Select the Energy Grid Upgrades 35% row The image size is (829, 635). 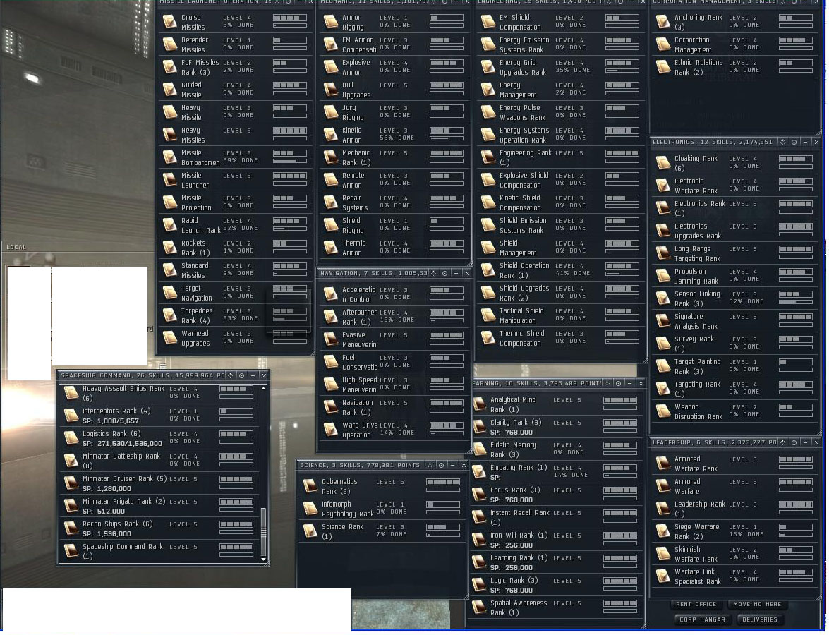(x=561, y=67)
